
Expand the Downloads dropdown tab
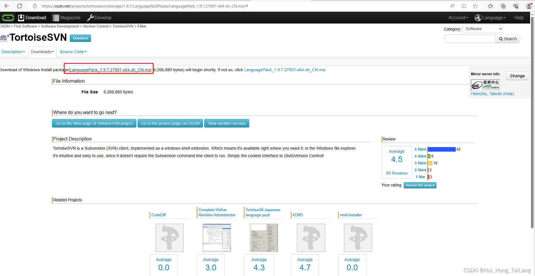pyautogui.click(x=42, y=52)
